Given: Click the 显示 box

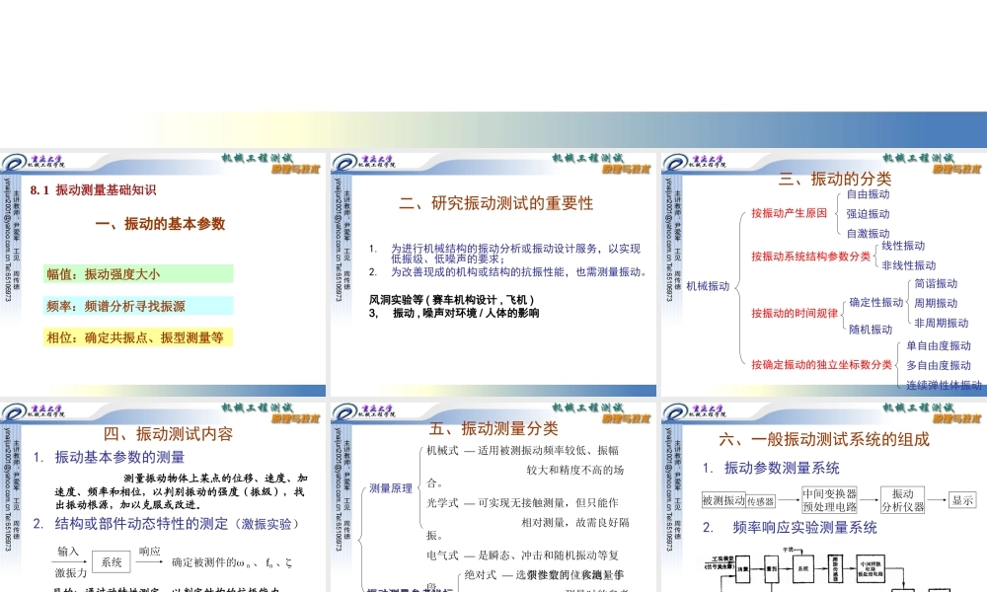Looking at the screenshot, I should tap(962, 500).
